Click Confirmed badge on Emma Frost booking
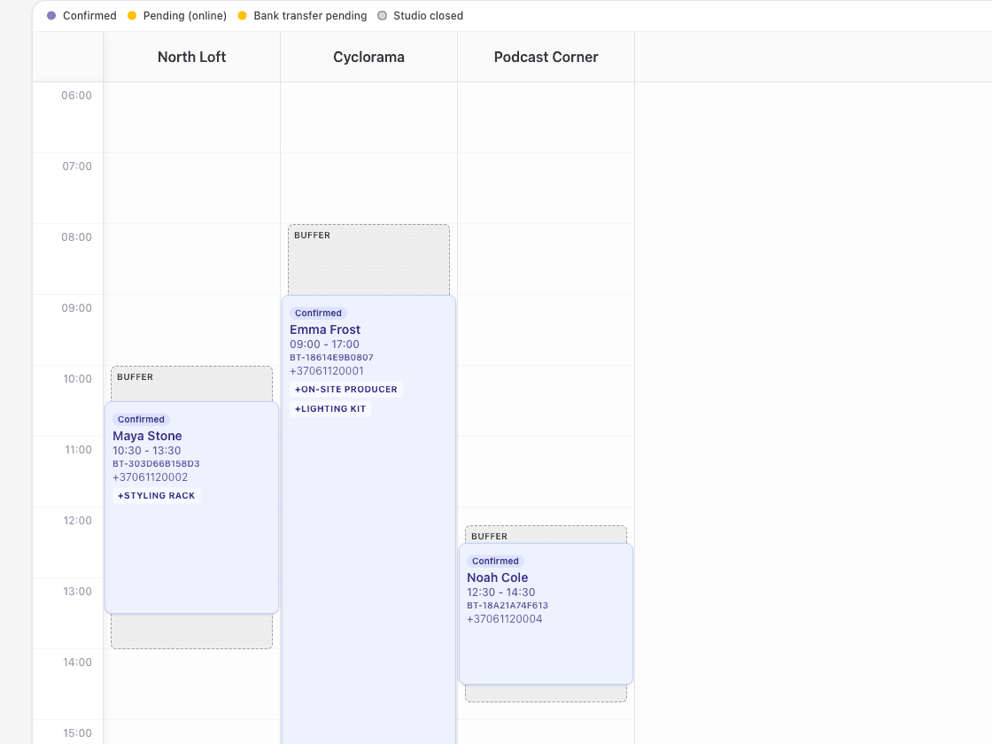Screen dimensions: 992x744 coord(318,314)
